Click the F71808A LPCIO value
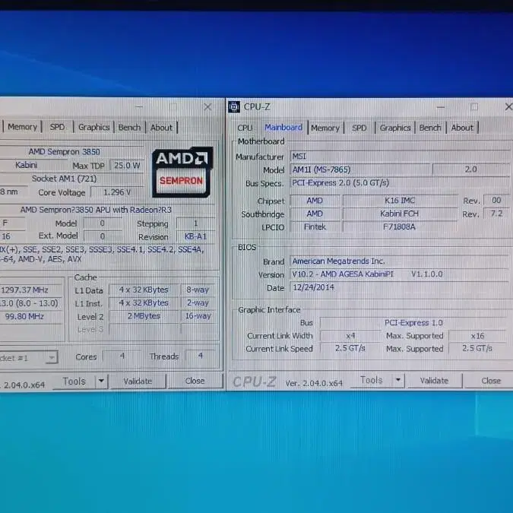Image resolution: width=513 pixels, height=513 pixels. pyautogui.click(x=400, y=226)
